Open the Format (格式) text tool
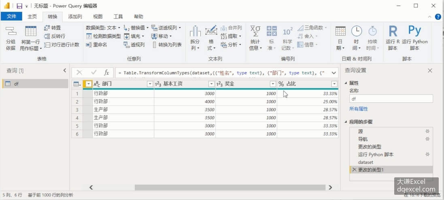Screen dimensions: 444x200 pos(211,39)
